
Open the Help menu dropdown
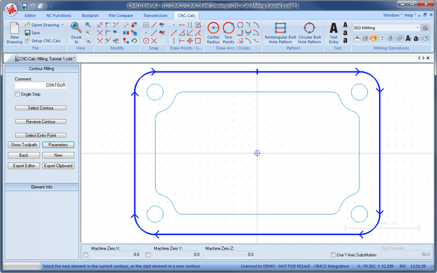click(410, 15)
